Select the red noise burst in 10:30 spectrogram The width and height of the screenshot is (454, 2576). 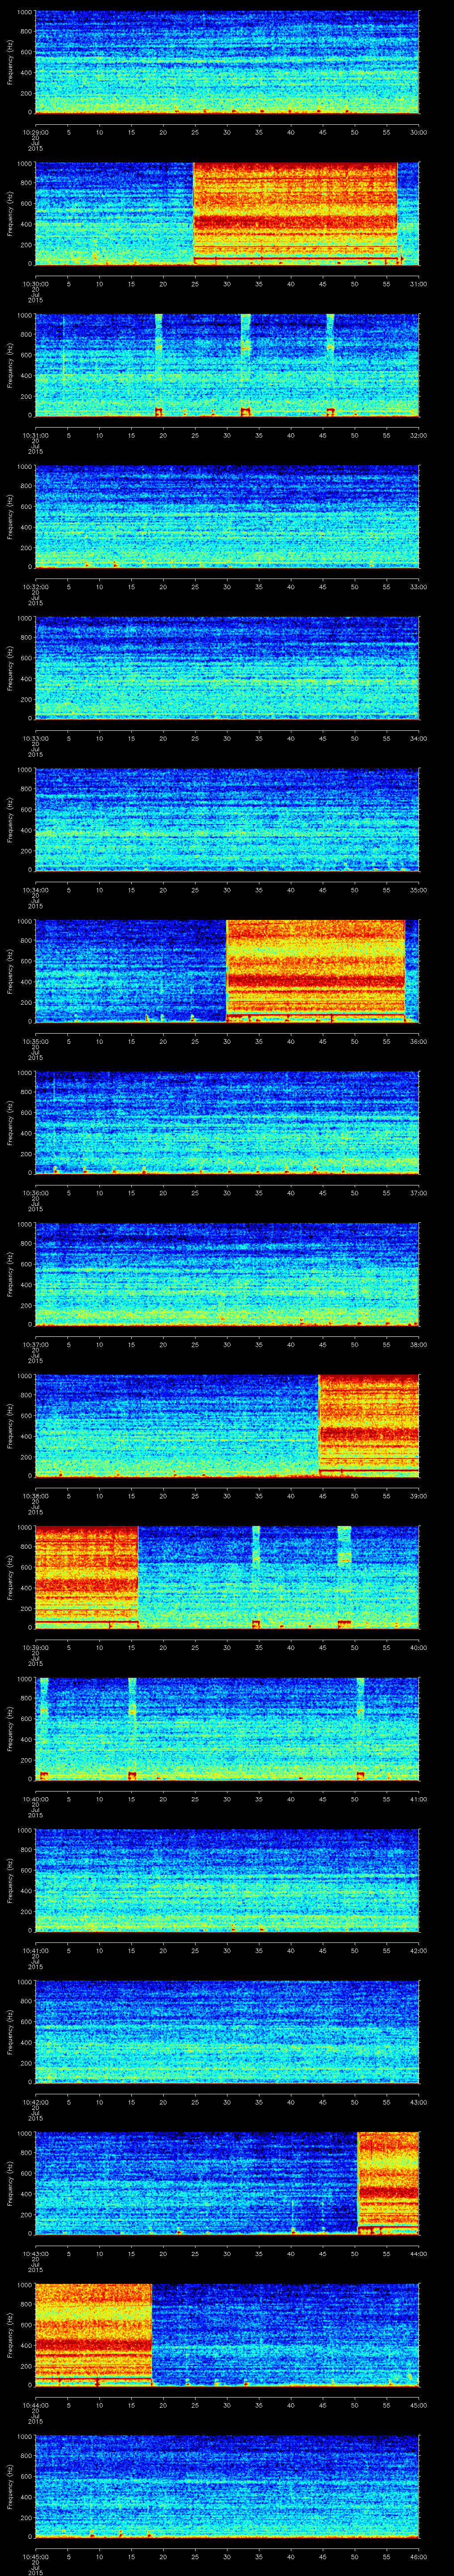click(295, 213)
